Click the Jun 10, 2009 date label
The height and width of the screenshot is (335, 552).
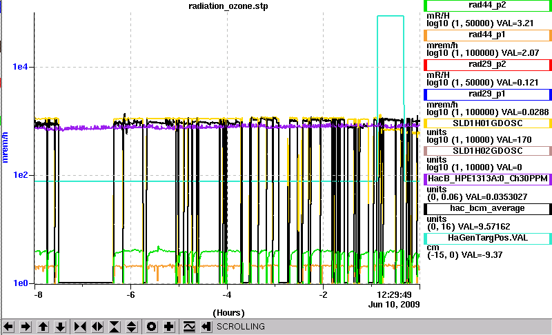pos(394,305)
